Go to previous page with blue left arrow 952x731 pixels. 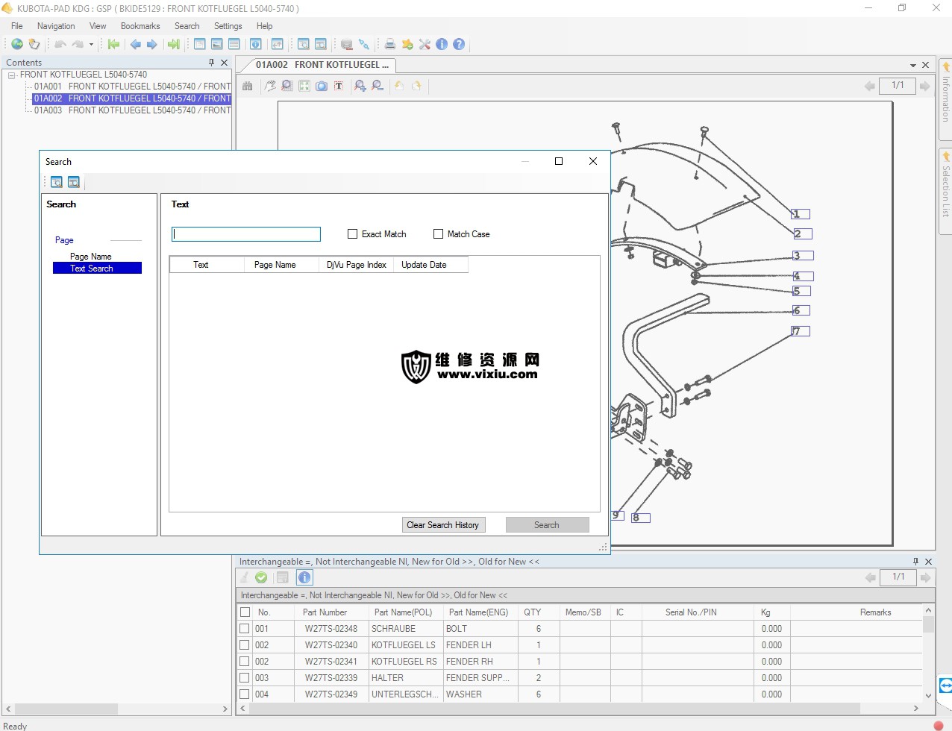point(135,44)
